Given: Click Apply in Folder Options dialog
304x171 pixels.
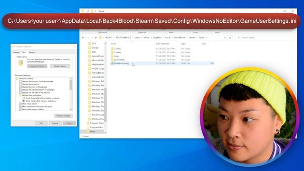Looking at the screenshot, I should coord(69,123).
